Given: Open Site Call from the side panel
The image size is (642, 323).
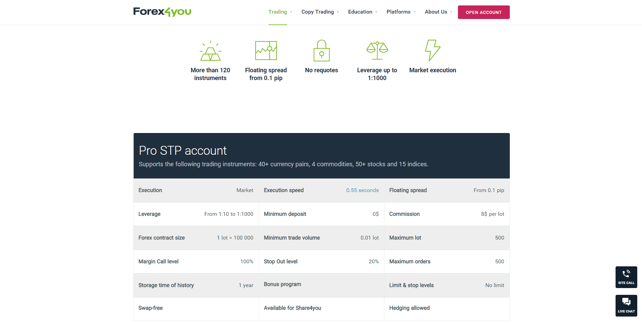Looking at the screenshot, I should pyautogui.click(x=626, y=277).
